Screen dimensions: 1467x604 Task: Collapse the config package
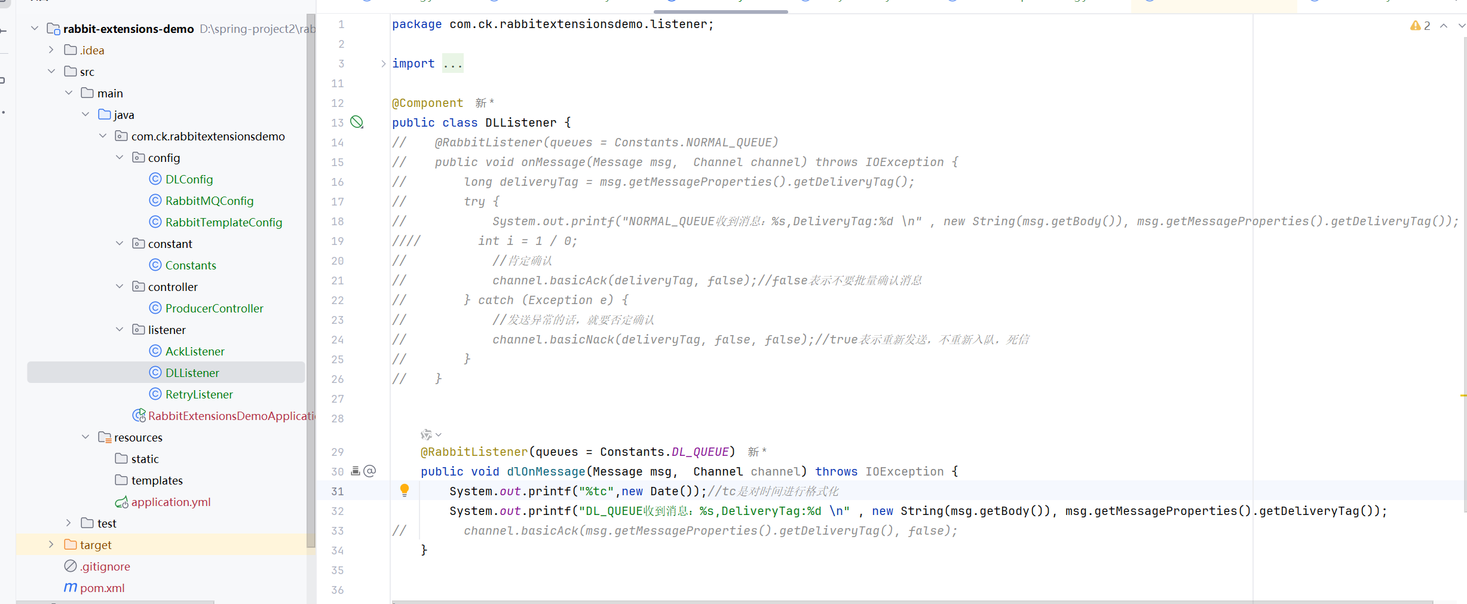120,157
